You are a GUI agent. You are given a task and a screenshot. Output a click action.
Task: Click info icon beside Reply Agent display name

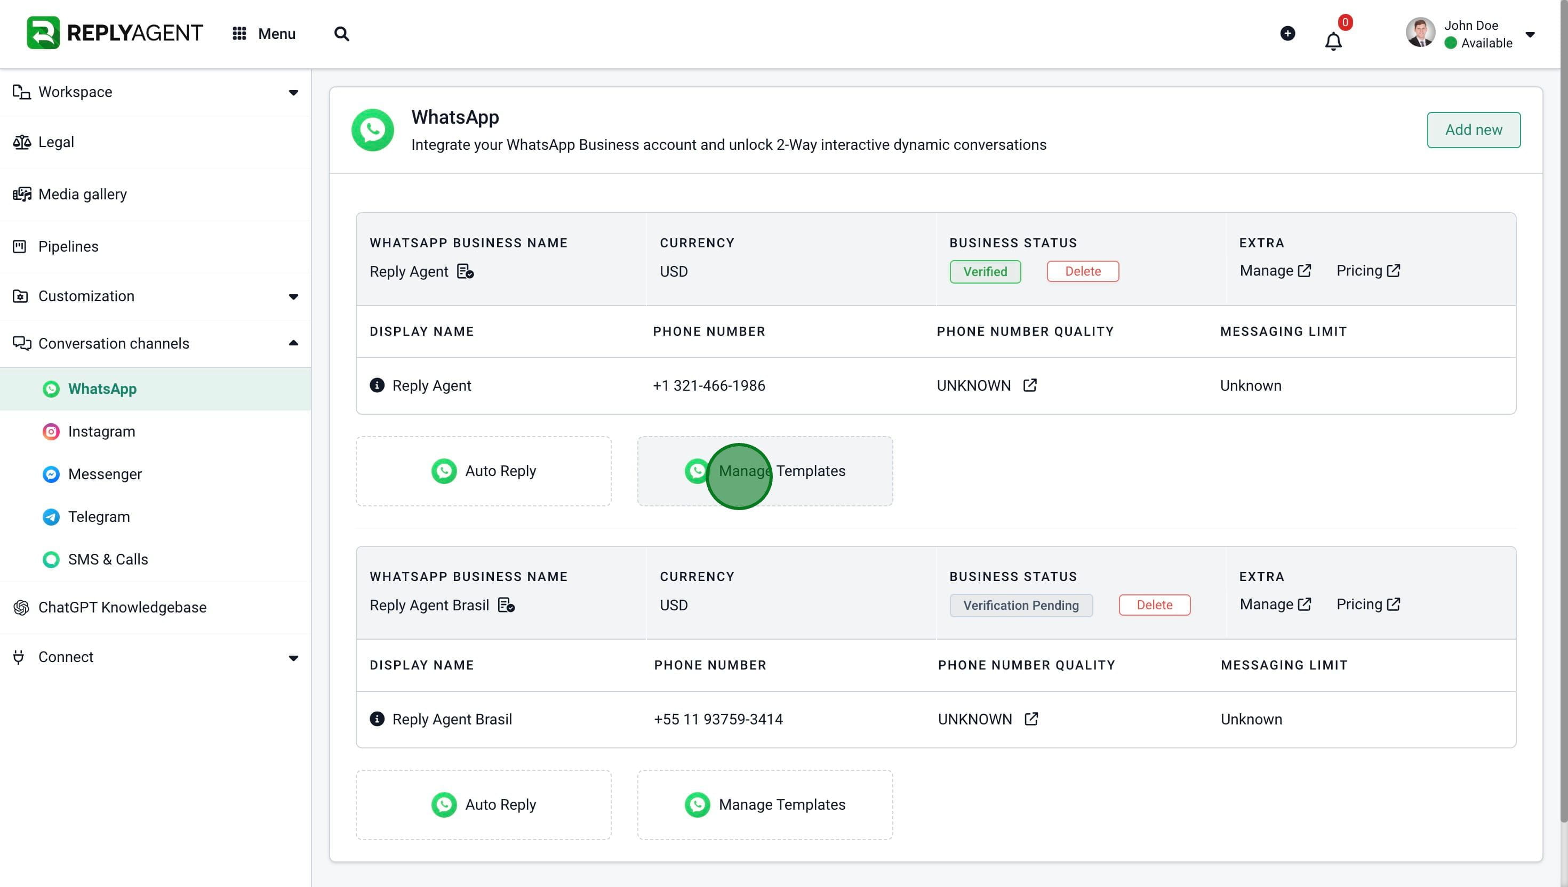tap(377, 385)
